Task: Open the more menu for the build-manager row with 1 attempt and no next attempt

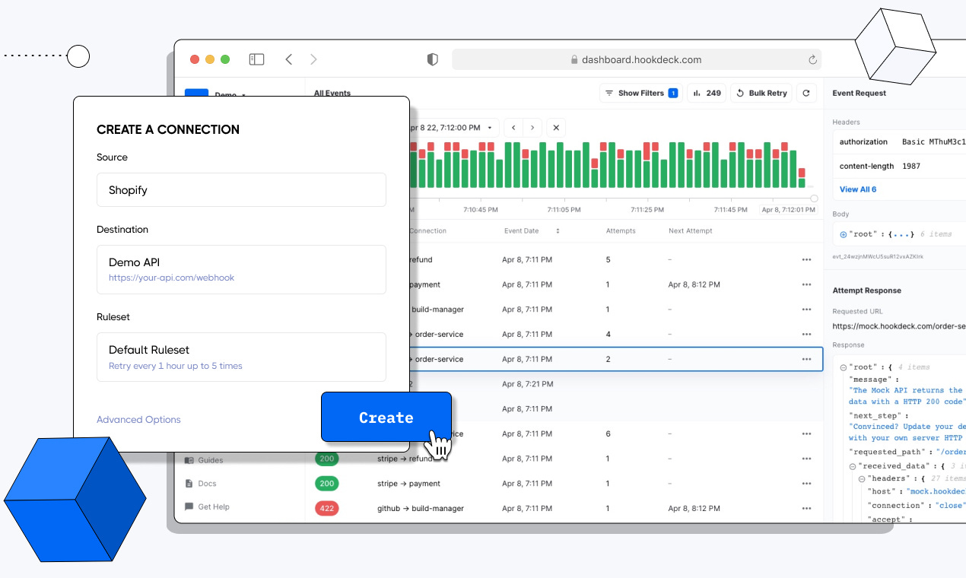Action: tap(806, 310)
